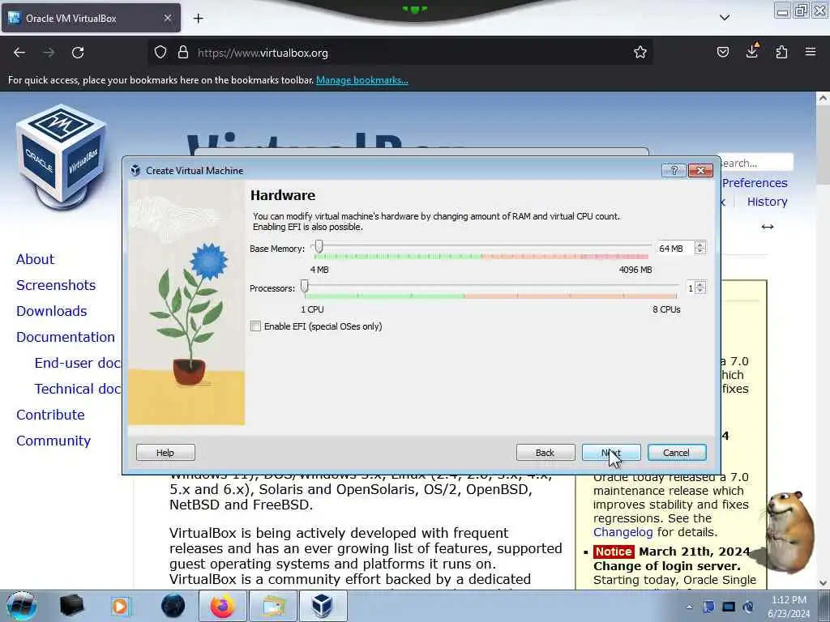Click the website search field
Viewport: 830px width, 622px height.
(x=757, y=163)
